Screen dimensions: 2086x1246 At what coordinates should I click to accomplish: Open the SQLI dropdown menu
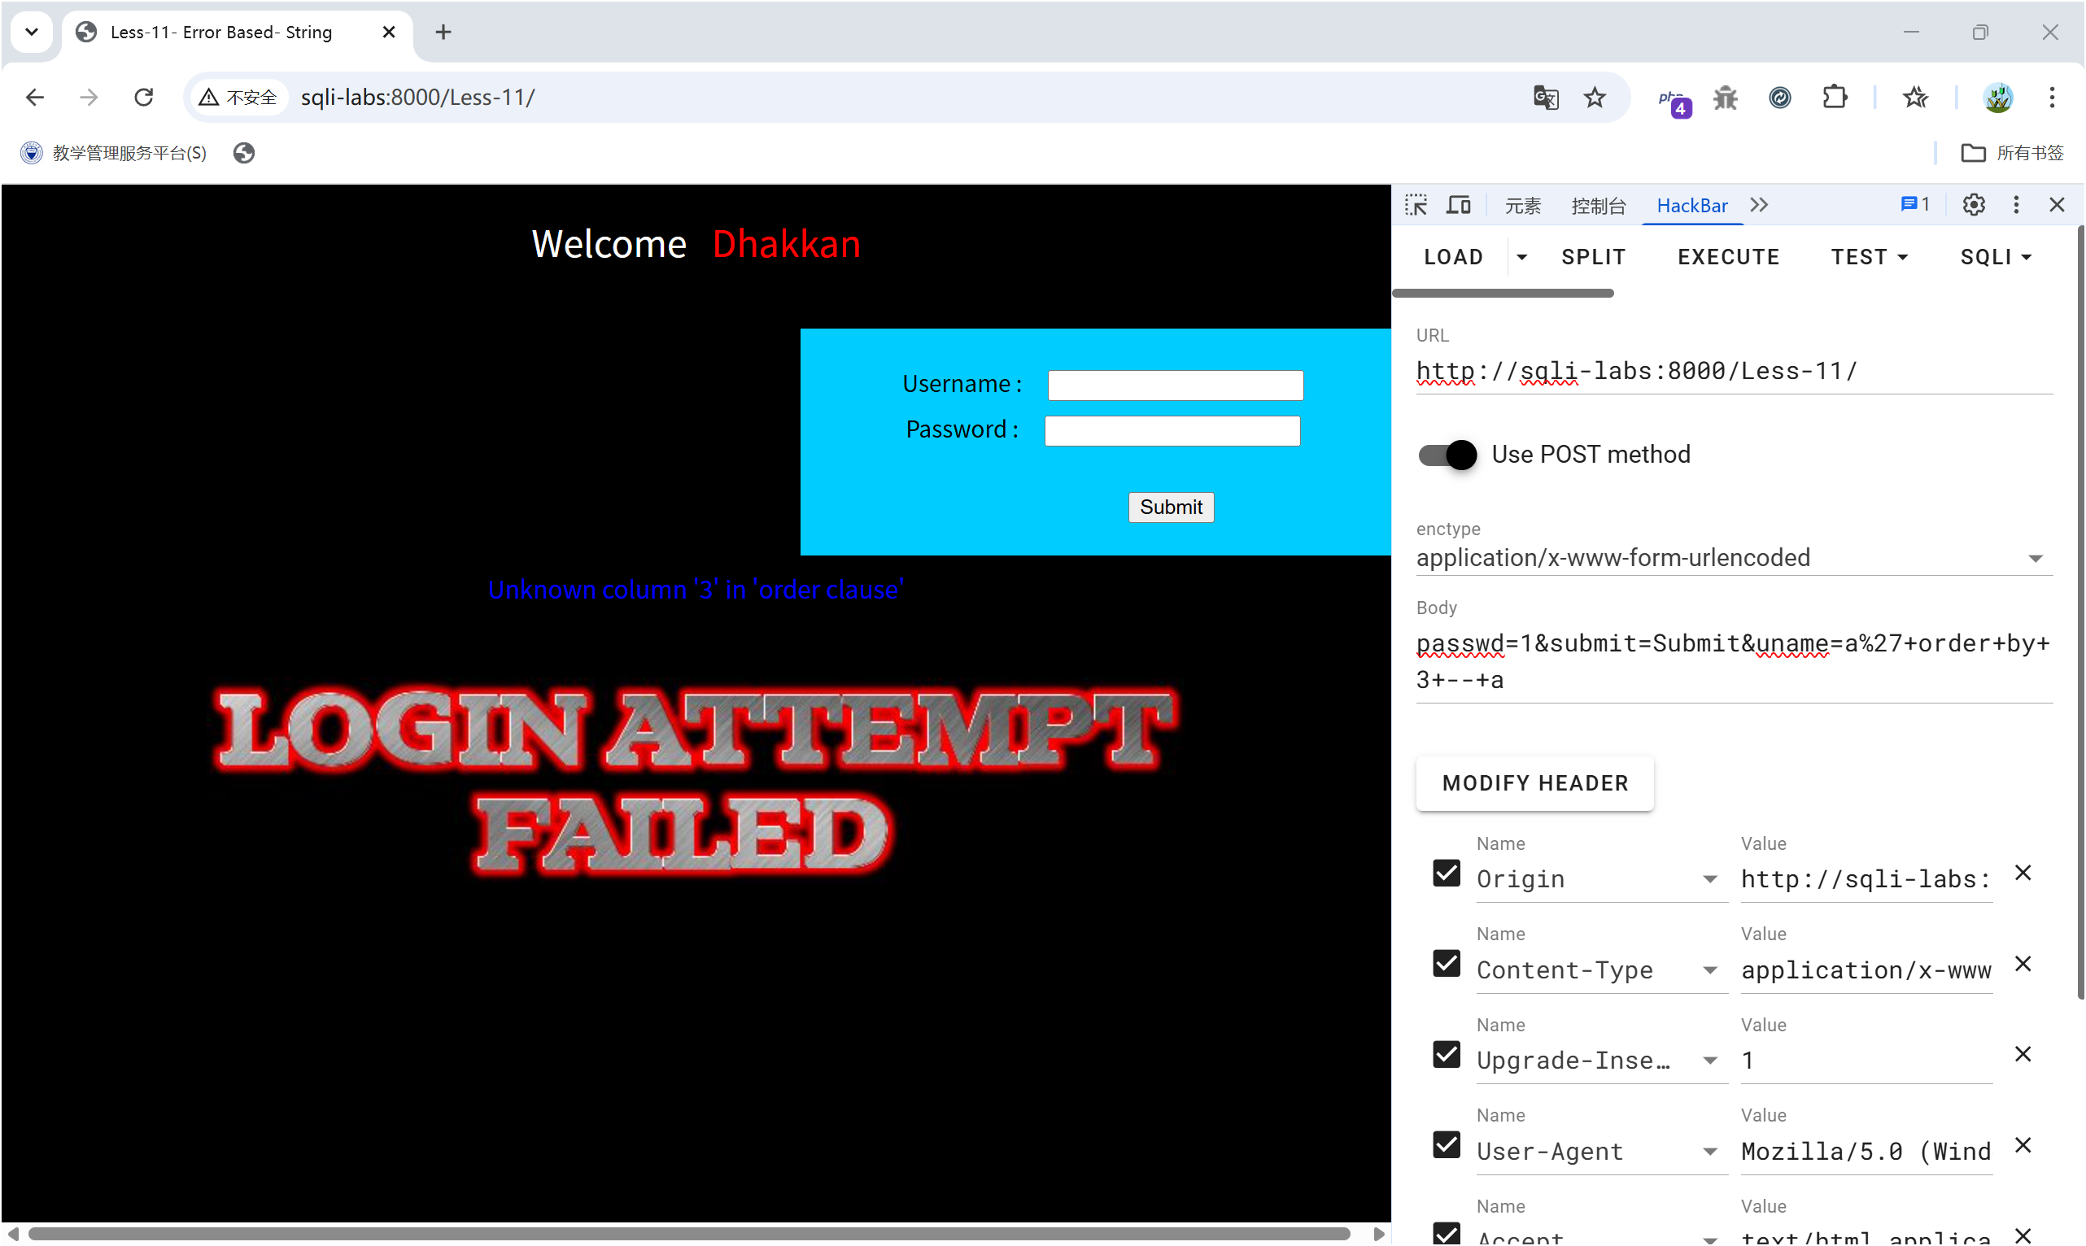(1996, 257)
